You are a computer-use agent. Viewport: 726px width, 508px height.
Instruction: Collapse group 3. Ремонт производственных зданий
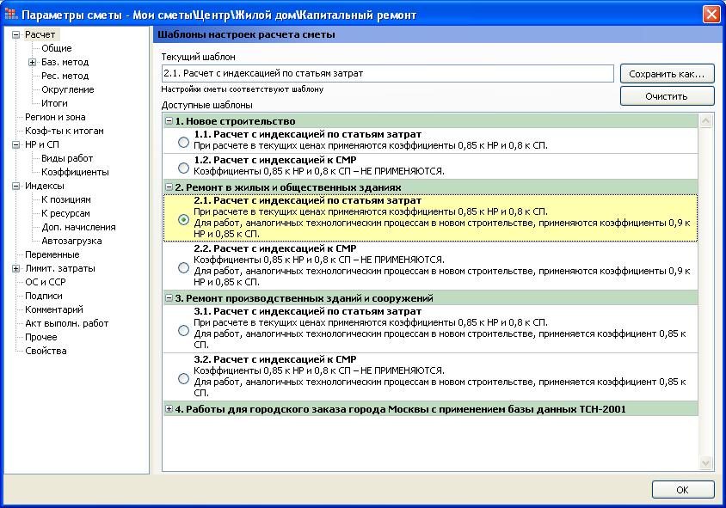coord(169,298)
